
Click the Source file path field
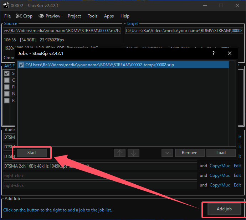[x=62, y=31]
